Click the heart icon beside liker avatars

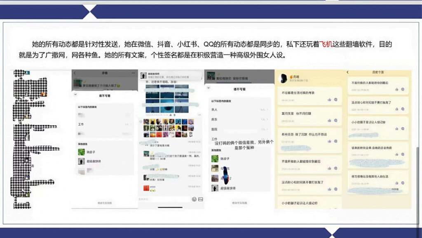[x=141, y=122]
